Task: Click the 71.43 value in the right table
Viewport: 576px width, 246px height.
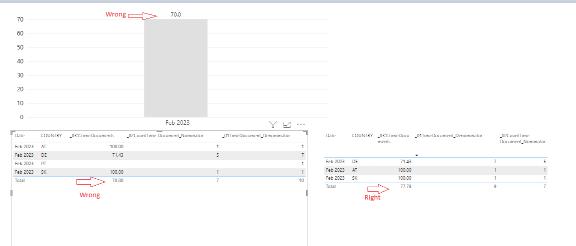Action: click(x=405, y=161)
